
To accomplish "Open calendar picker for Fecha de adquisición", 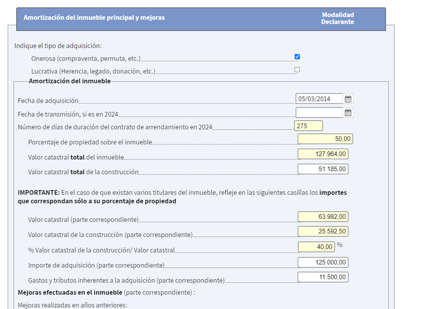I will (x=348, y=99).
